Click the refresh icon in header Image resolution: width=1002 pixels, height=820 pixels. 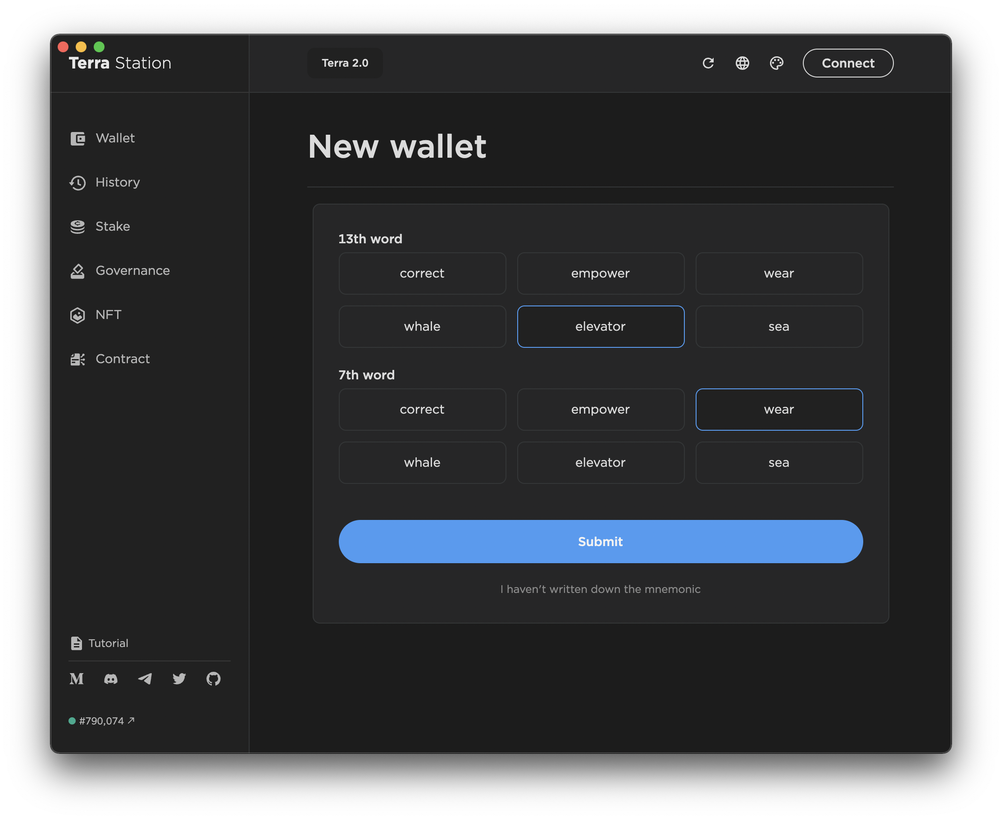[x=708, y=63]
